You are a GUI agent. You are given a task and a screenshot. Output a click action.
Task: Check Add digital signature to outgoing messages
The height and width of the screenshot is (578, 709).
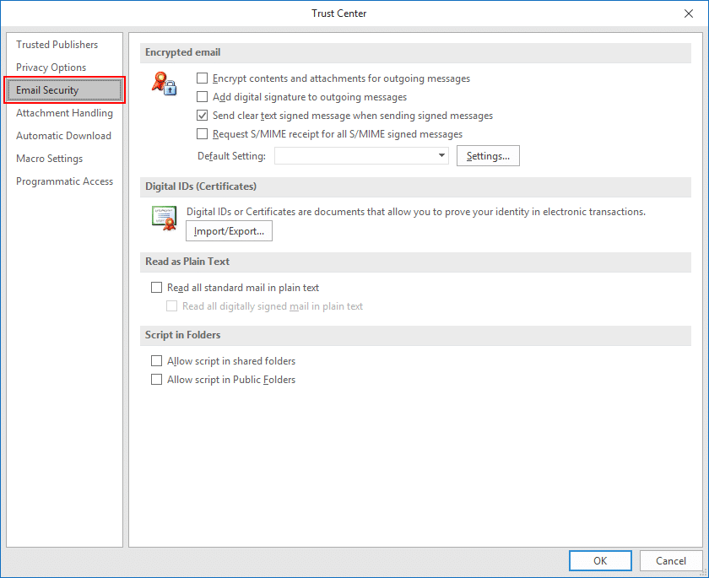coord(203,97)
